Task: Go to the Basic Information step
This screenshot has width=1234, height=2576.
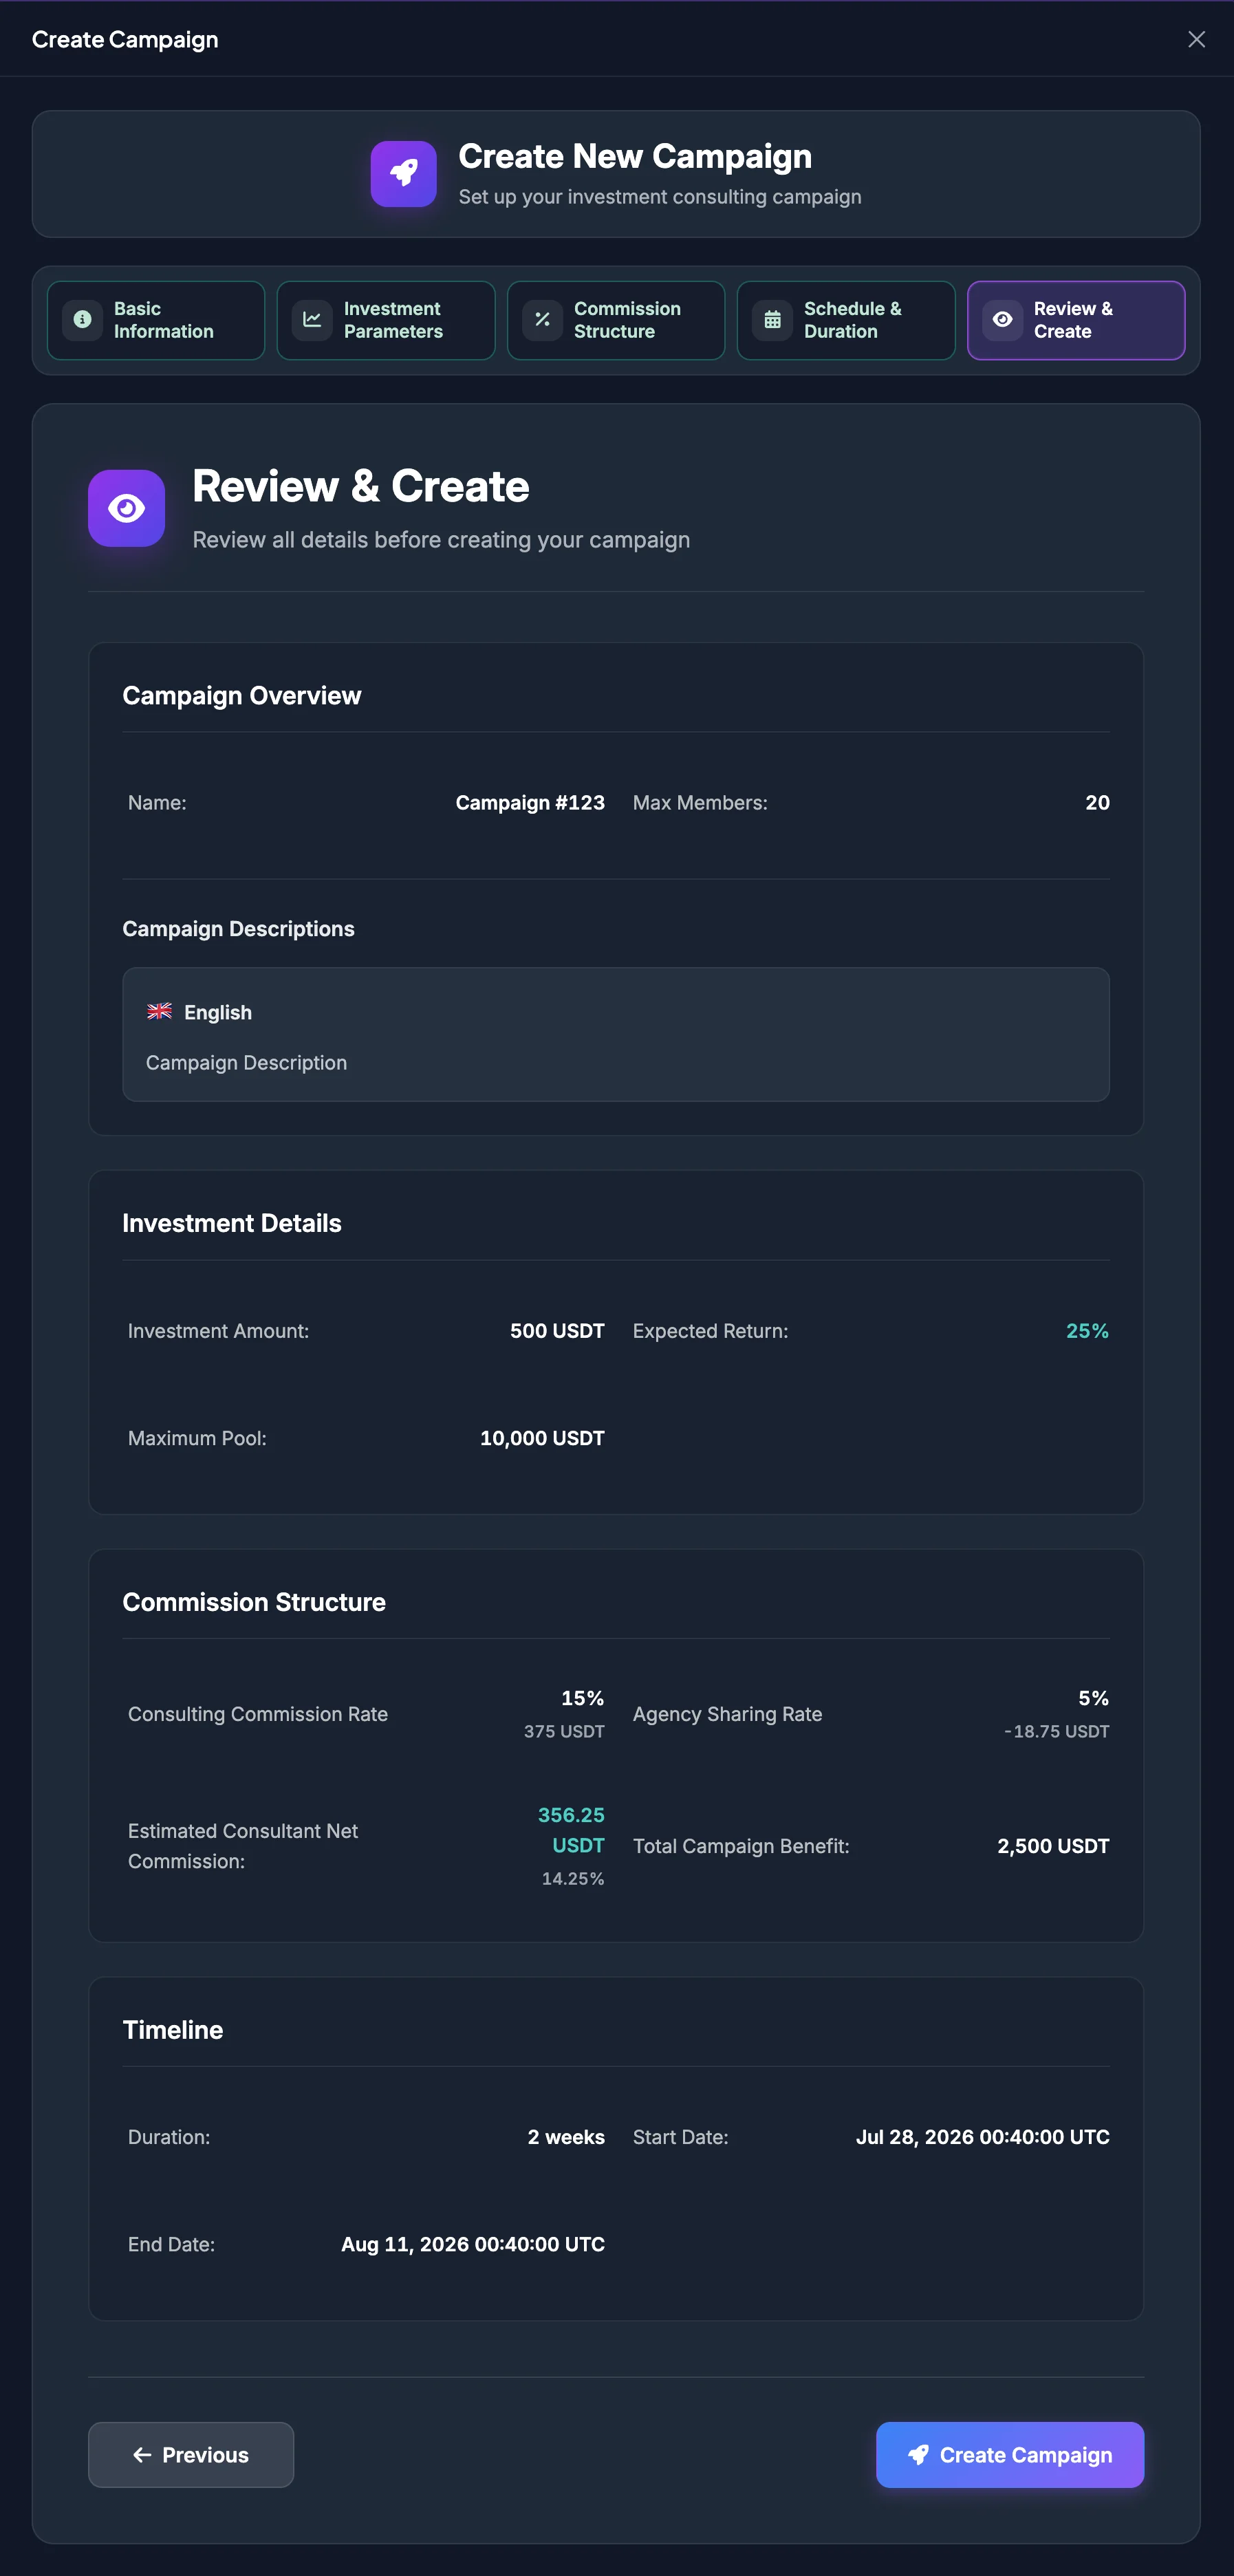Action: (x=156, y=320)
